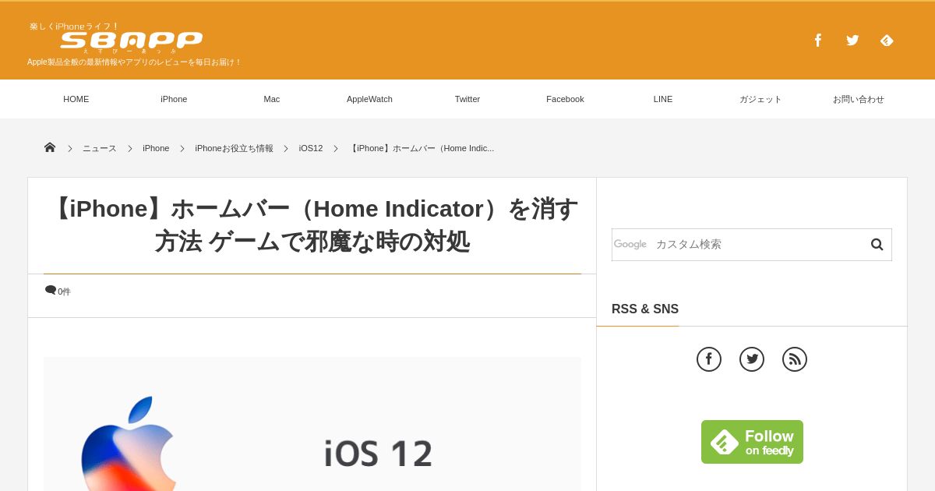The height and width of the screenshot is (491, 935).
Task: Select Facebook in the navigation bar
Action: click(565, 99)
